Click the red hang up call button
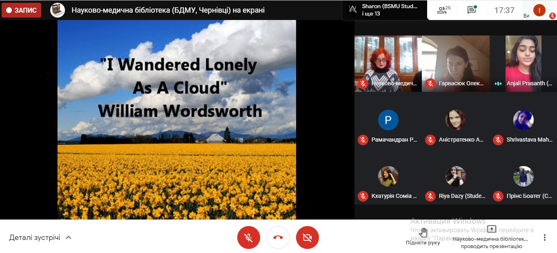Image resolution: width=557 pixels, height=253 pixels. tap(278, 237)
